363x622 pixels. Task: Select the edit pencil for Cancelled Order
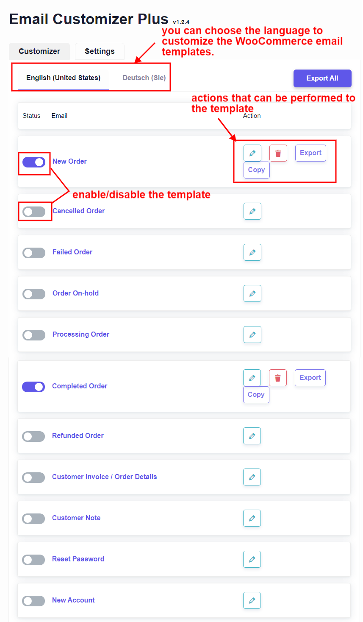(x=252, y=211)
